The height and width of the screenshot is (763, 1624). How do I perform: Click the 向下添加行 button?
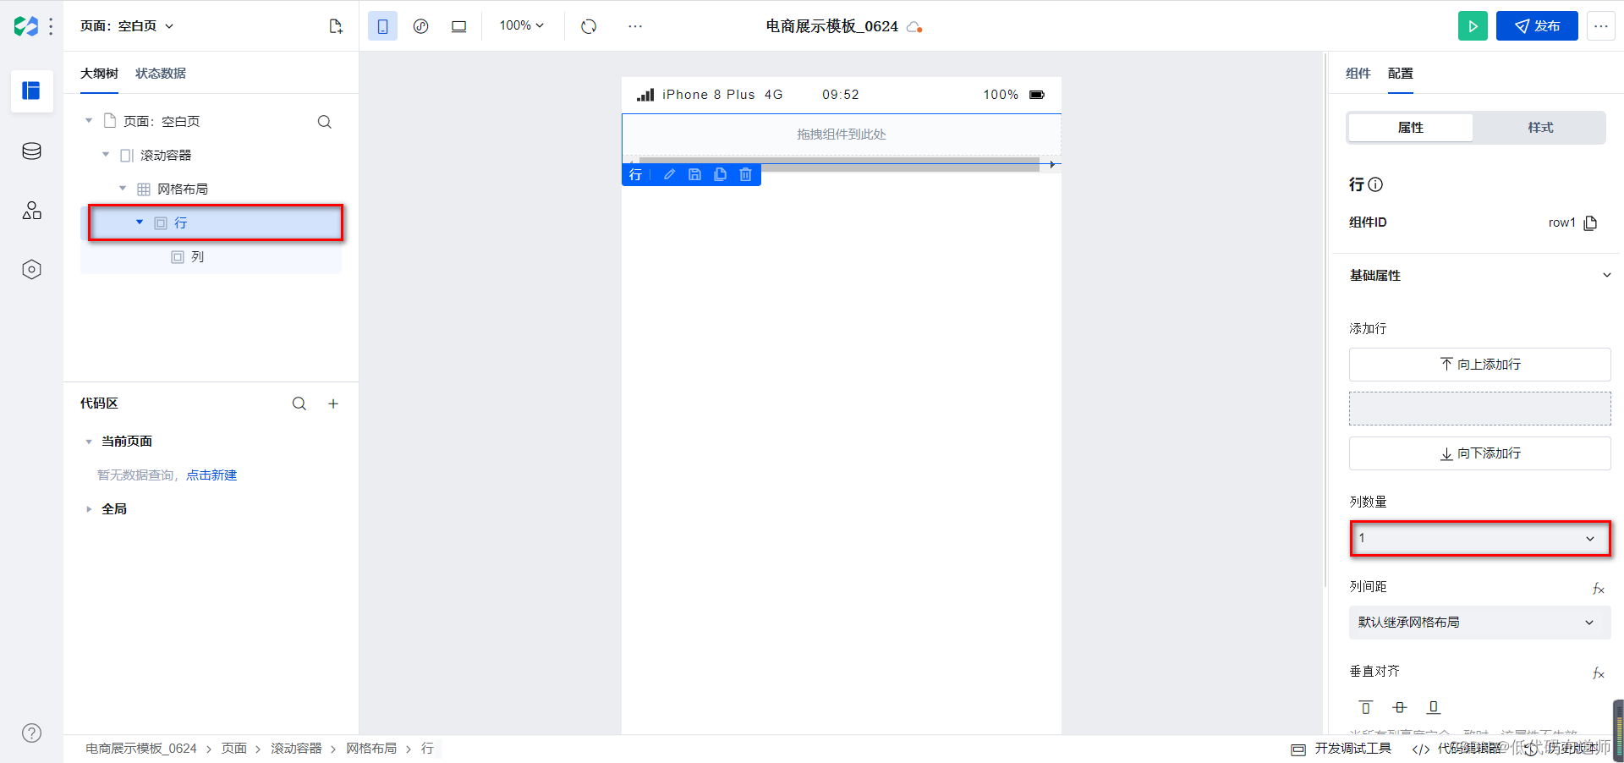[1479, 453]
